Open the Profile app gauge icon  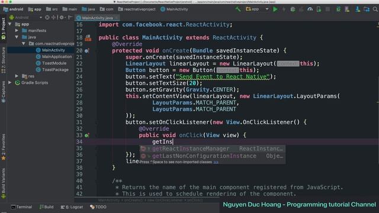310,9
